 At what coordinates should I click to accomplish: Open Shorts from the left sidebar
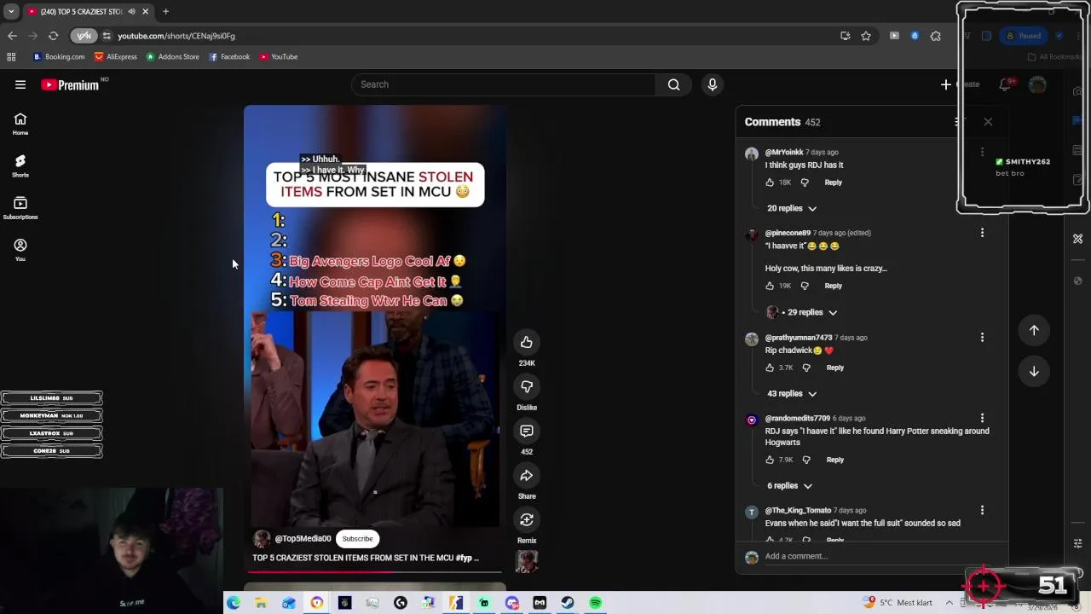pyautogui.click(x=20, y=165)
